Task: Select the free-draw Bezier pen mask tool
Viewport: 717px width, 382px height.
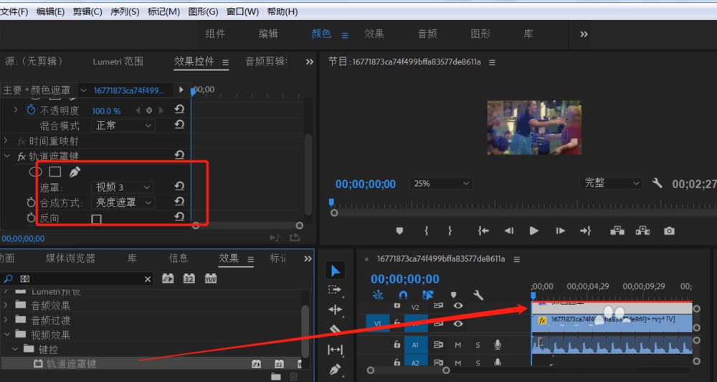Action: (x=75, y=172)
